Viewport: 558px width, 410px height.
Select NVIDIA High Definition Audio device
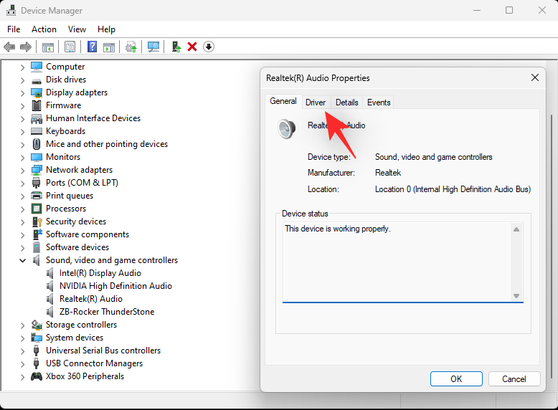pos(115,286)
